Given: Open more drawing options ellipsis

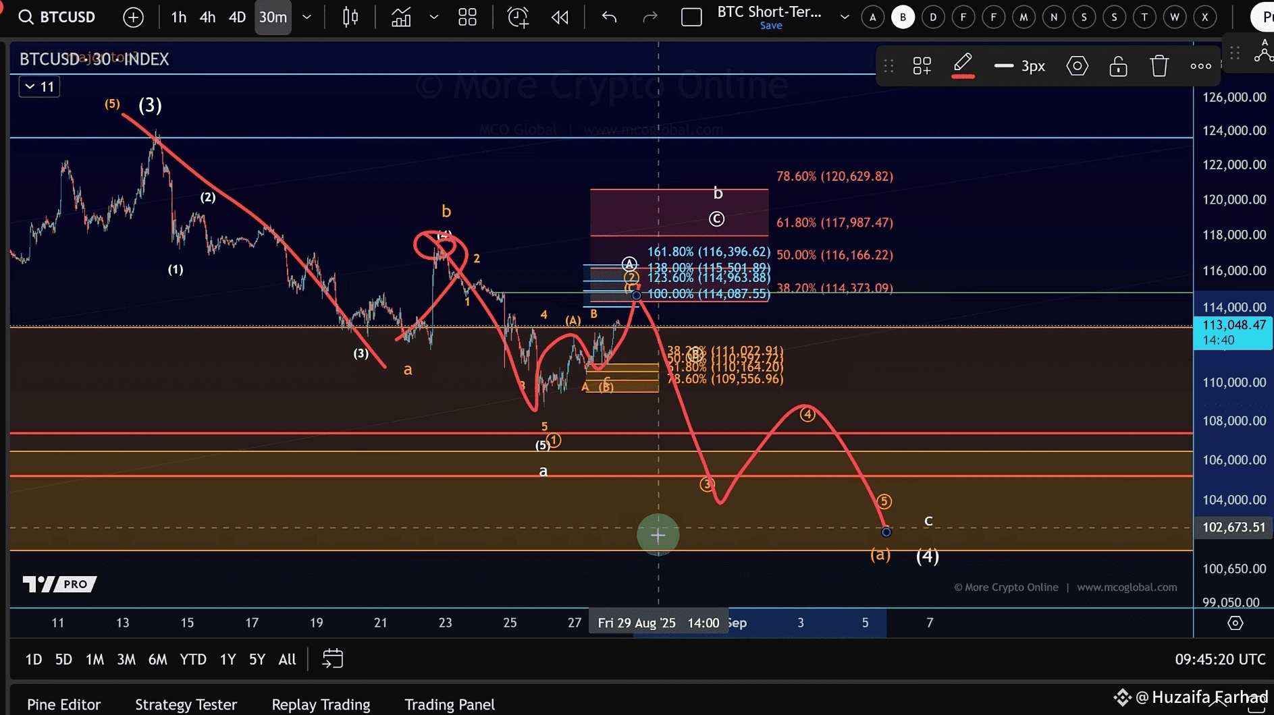Looking at the screenshot, I should [x=1200, y=66].
